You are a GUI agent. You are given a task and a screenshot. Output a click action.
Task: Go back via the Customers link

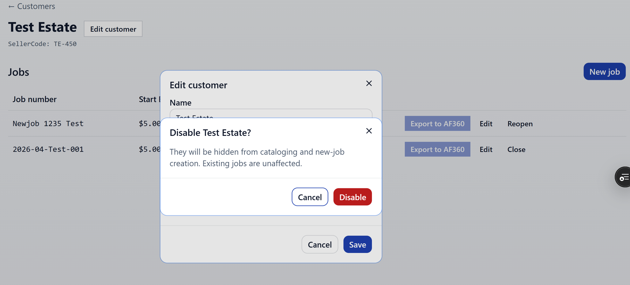(x=32, y=6)
